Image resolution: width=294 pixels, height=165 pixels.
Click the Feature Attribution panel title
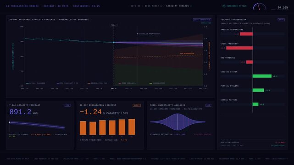(x=233, y=19)
